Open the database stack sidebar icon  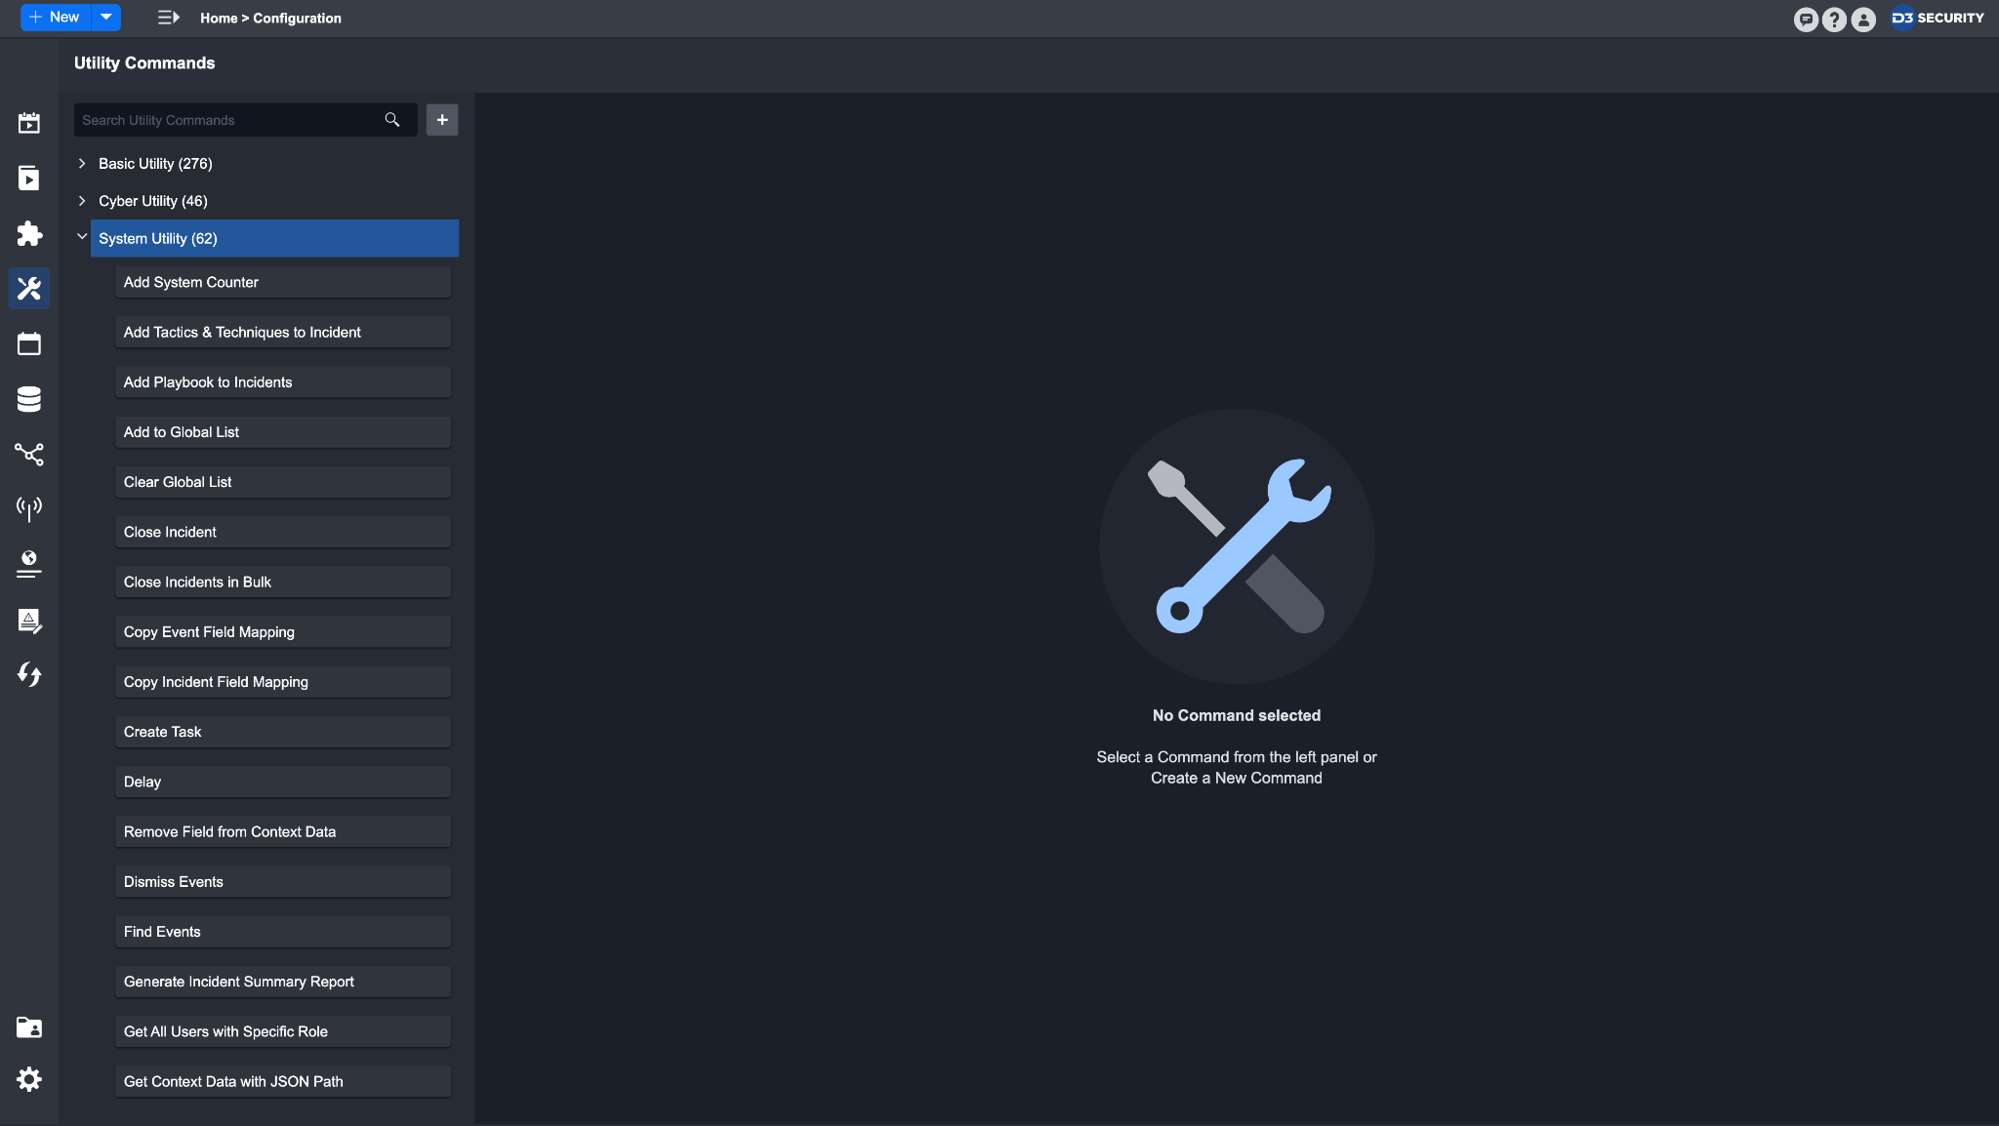(29, 399)
